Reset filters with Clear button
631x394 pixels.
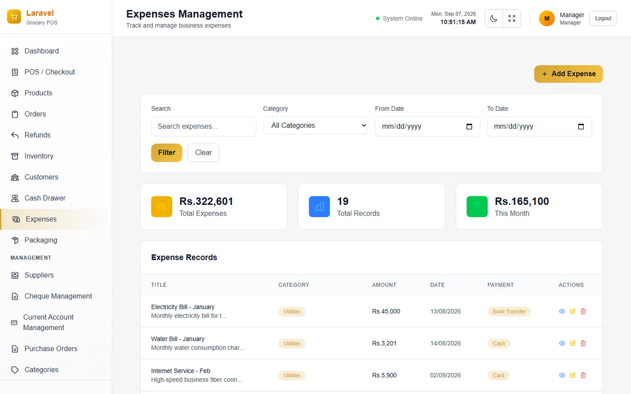(x=203, y=153)
